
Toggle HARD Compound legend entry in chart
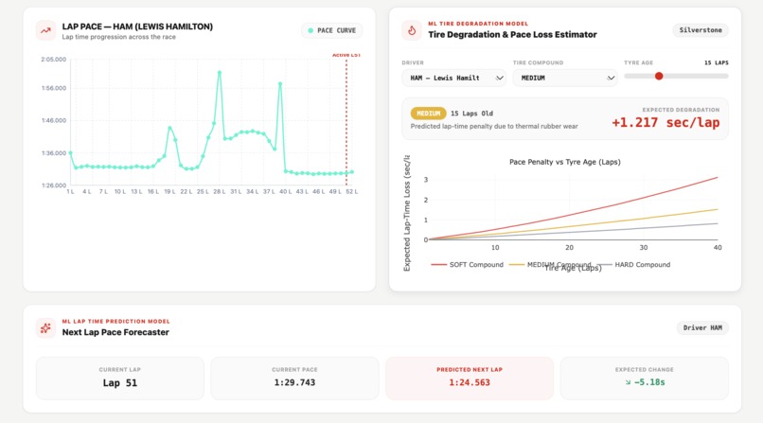[x=634, y=265]
